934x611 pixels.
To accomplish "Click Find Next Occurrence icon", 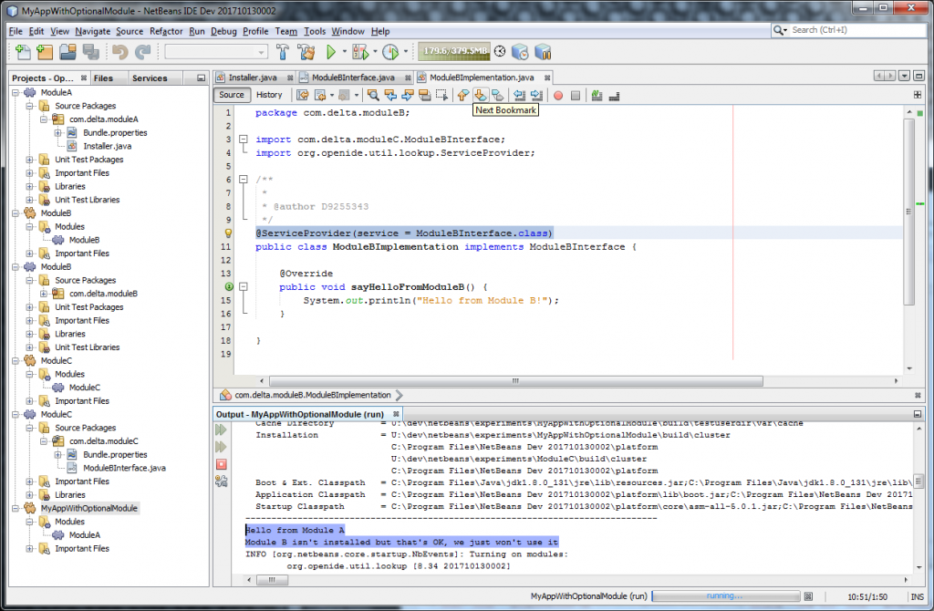I will point(408,95).
